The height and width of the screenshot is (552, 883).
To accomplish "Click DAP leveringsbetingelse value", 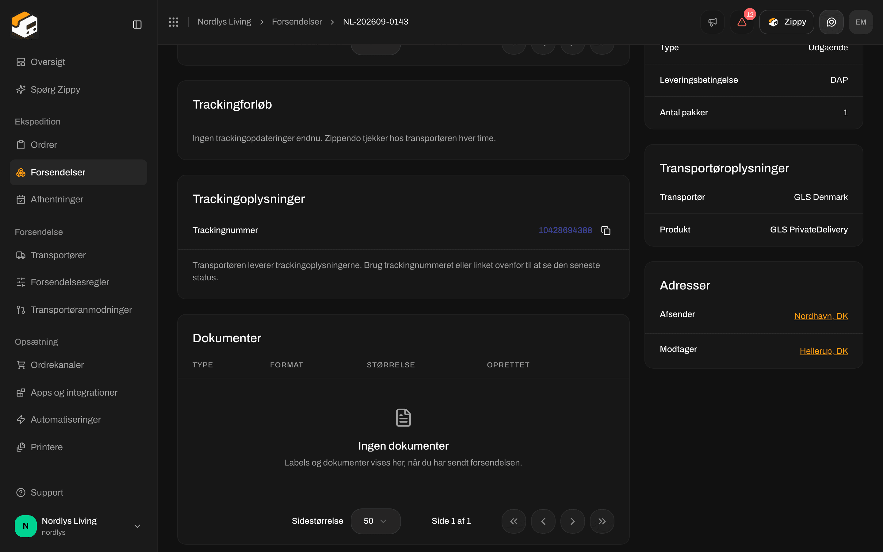I will point(839,80).
